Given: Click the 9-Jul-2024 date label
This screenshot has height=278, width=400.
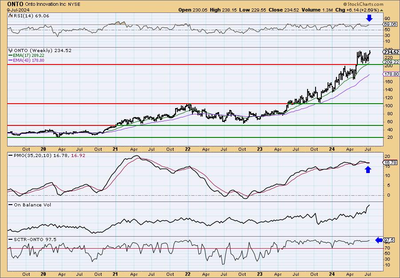Looking at the screenshot, I should [x=18, y=10].
